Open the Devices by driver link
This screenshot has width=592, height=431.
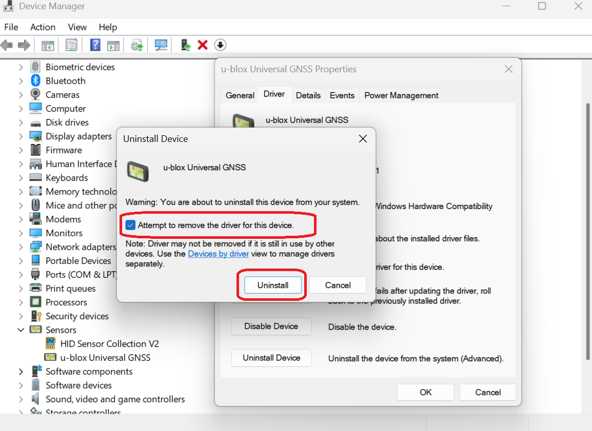pos(219,254)
